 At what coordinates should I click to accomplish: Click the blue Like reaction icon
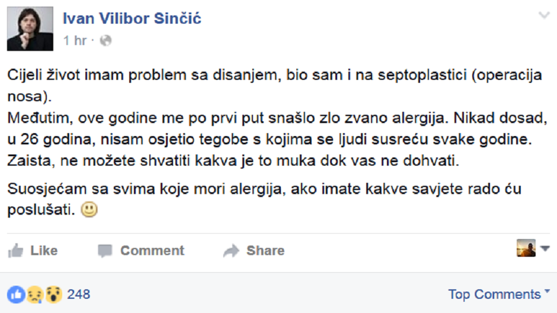[15, 294]
